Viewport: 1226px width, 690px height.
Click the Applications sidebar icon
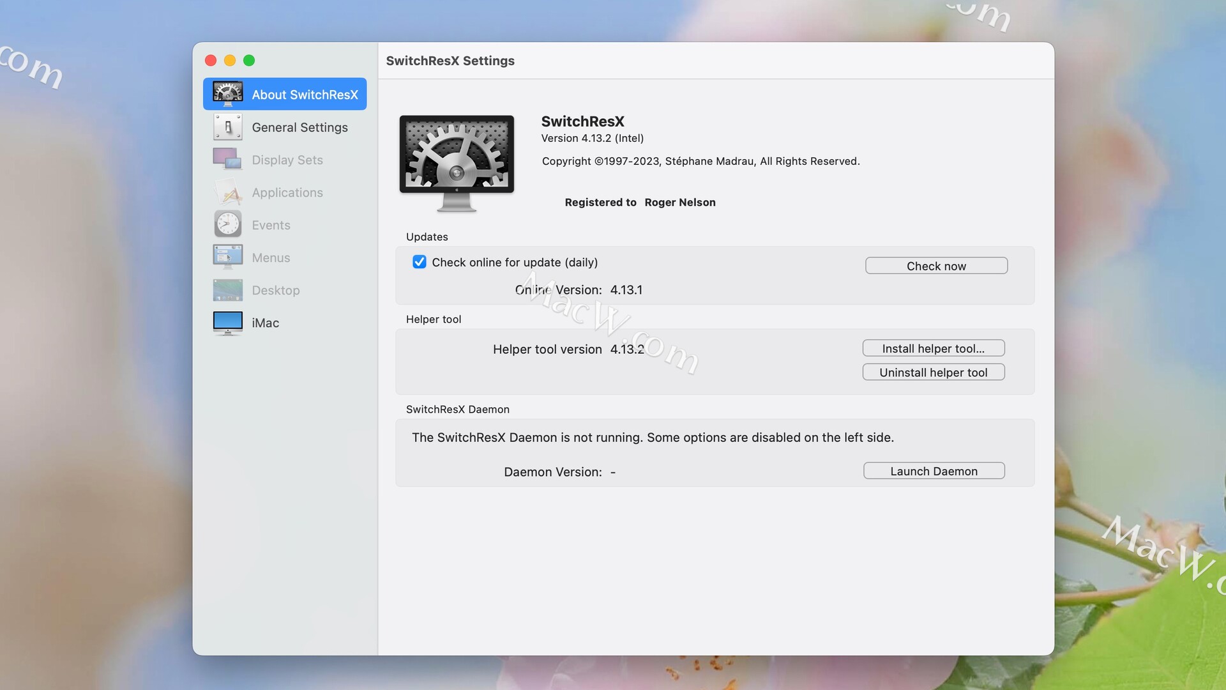coord(227,192)
